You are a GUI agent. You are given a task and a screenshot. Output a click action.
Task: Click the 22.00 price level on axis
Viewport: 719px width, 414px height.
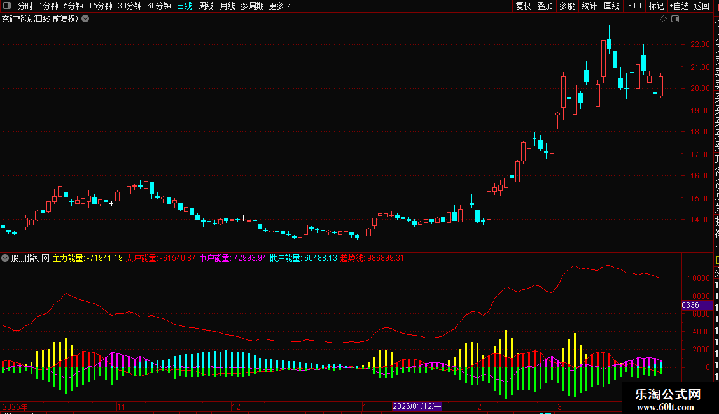[x=700, y=45]
